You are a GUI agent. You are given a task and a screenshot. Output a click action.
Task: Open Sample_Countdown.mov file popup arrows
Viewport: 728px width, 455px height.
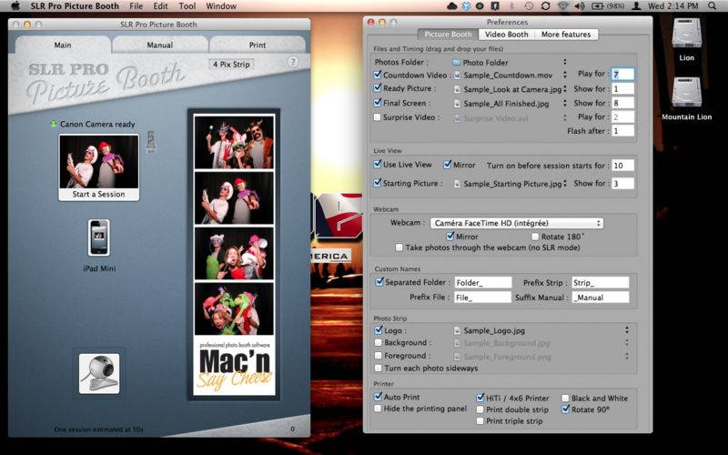coord(564,75)
